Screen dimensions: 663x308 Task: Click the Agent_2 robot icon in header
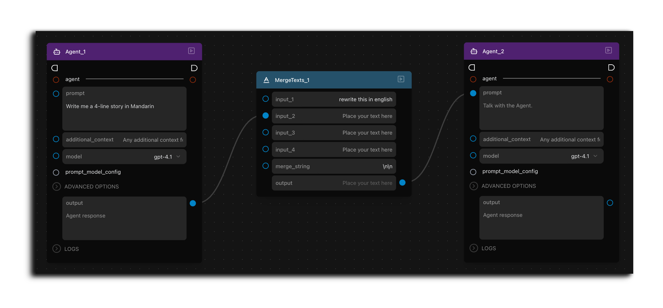[x=474, y=51]
